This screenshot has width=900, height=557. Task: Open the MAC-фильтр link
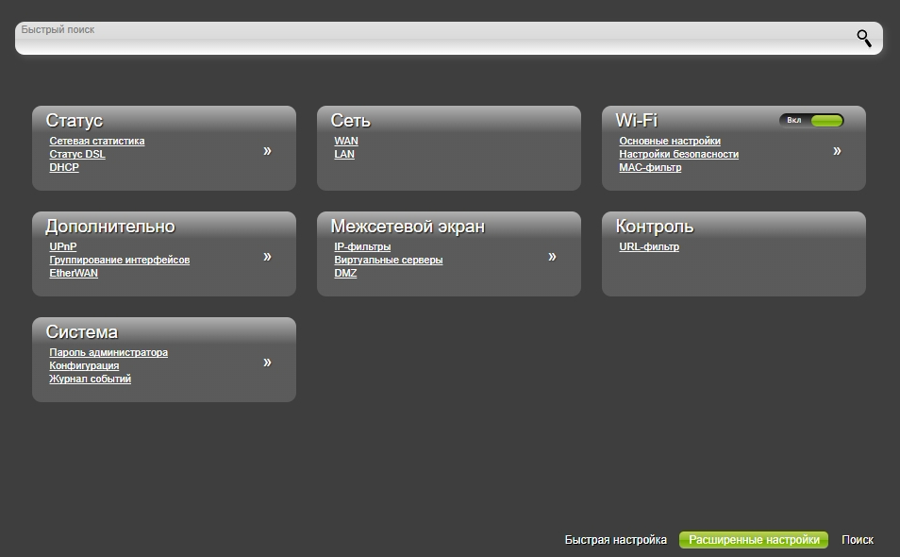pos(650,168)
